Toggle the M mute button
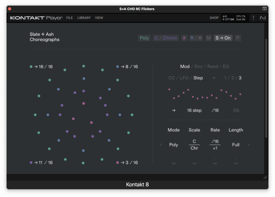This screenshot has width=275, height=197. 209,38
